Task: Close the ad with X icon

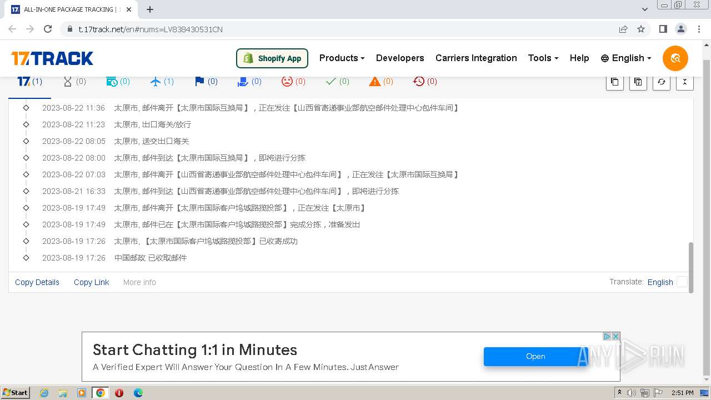Action: click(x=615, y=336)
